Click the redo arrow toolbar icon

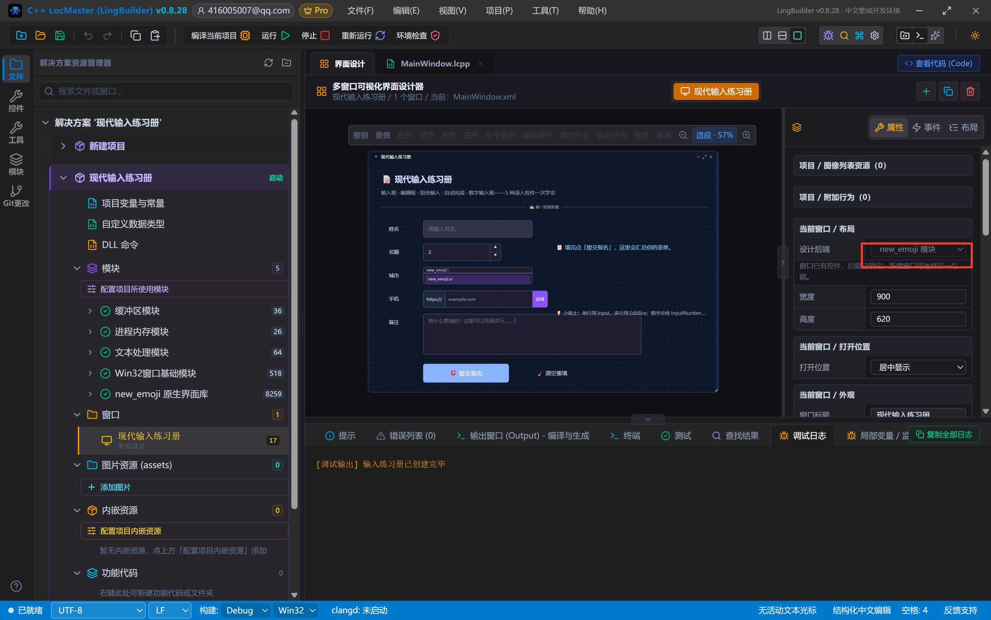[x=107, y=36]
